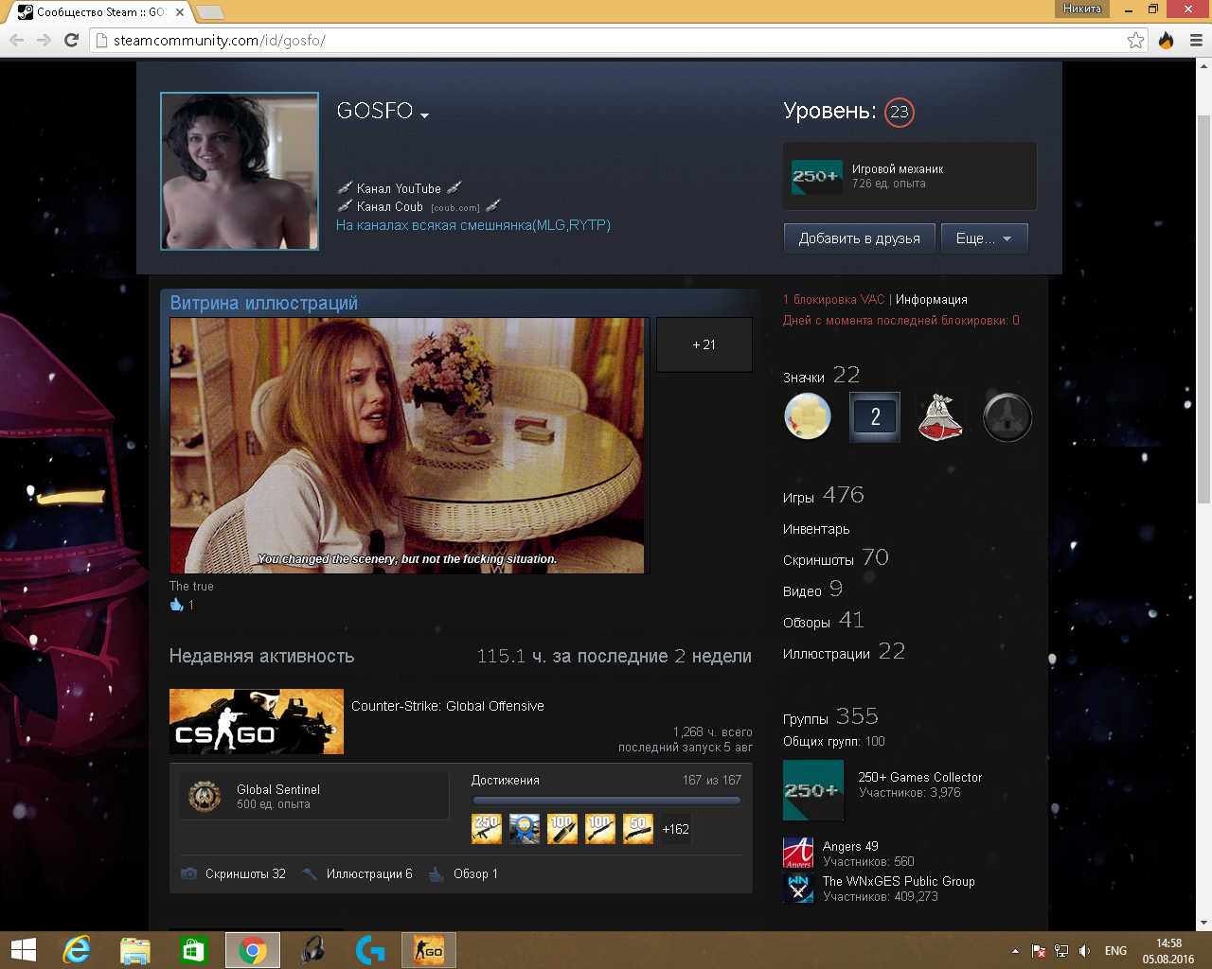1212x969 pixels.
Task: Open Иллюстрации 22 in sidebar
Action: coord(844,652)
